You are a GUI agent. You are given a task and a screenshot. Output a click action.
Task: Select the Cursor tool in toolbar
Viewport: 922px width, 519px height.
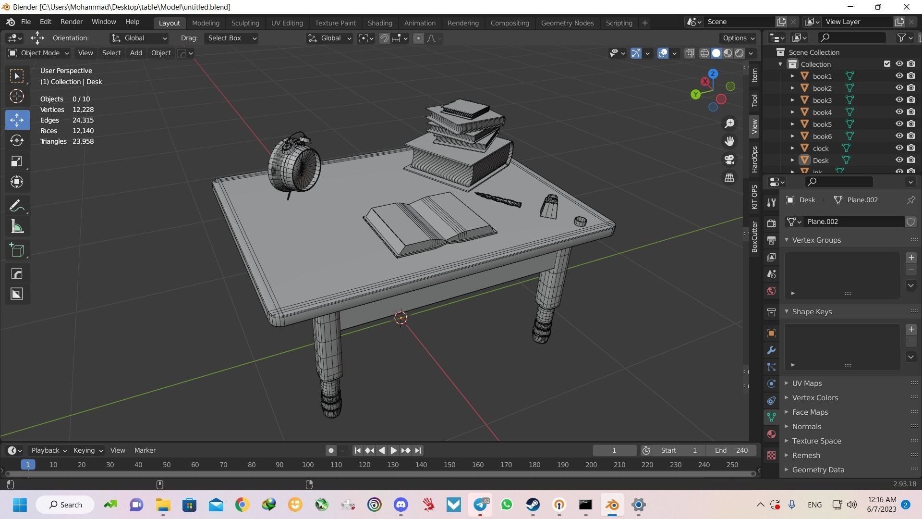(x=17, y=97)
